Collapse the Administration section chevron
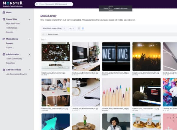The image size is (177, 130). pyautogui.click(x=29, y=55)
